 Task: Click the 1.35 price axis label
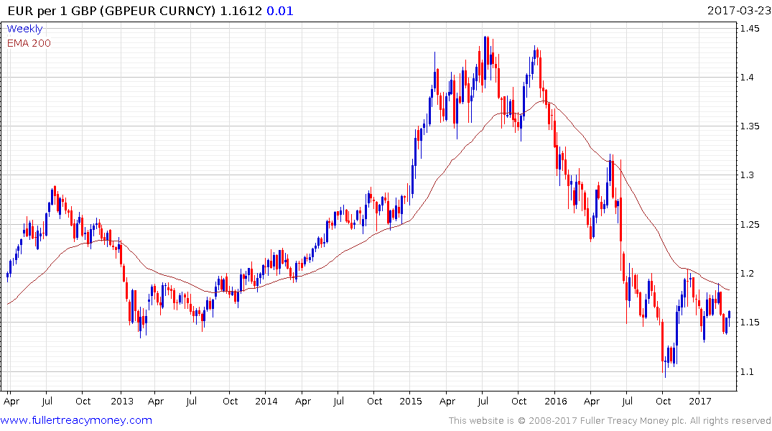click(x=750, y=126)
